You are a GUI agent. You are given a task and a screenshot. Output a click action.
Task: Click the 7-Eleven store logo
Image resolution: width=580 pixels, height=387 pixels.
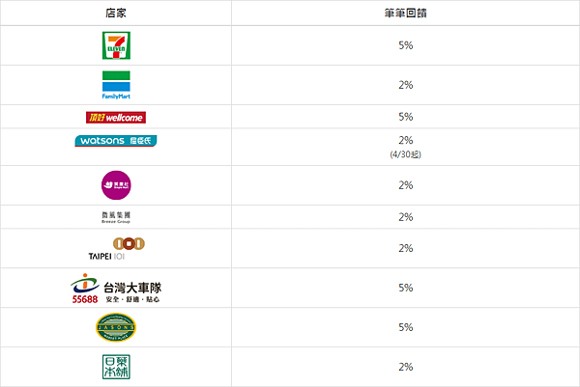point(116,45)
